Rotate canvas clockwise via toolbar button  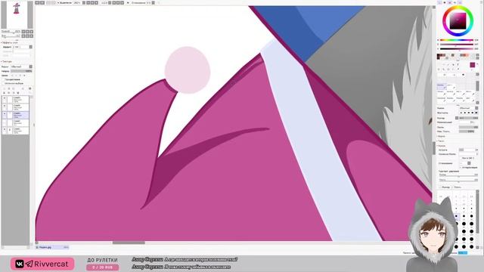point(118,2)
